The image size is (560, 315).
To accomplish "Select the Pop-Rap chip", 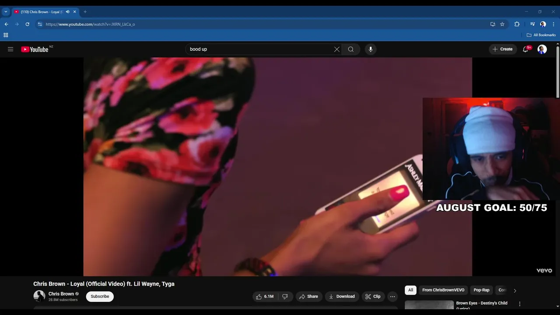I will [481, 290].
